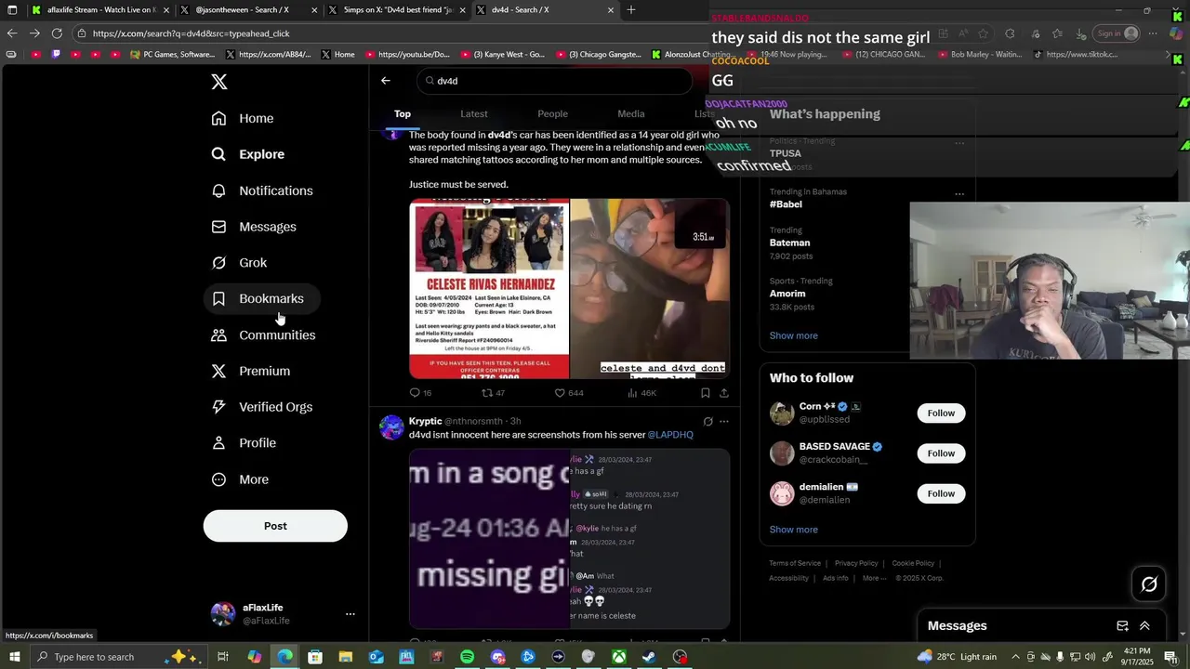The height and width of the screenshot is (669, 1190).
Task: Like the tweet with 644 likes
Action: click(x=568, y=393)
